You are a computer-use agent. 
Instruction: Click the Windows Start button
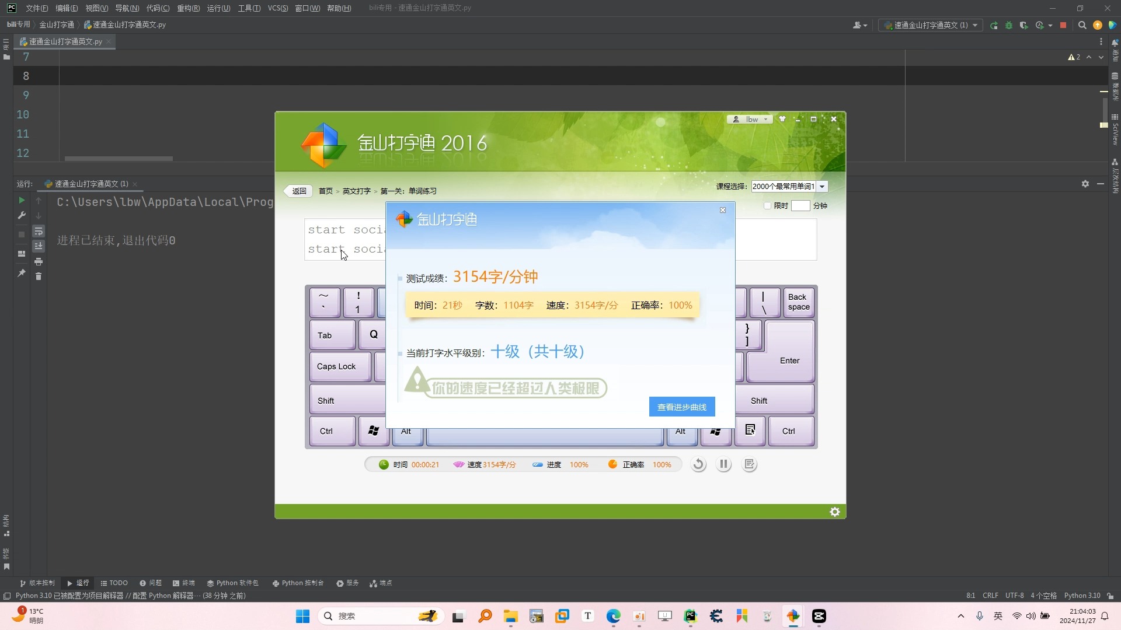[x=302, y=616]
